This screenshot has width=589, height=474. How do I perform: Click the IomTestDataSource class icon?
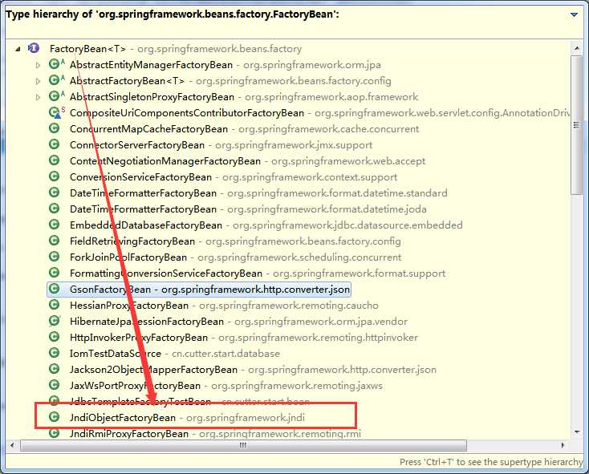coord(55,353)
